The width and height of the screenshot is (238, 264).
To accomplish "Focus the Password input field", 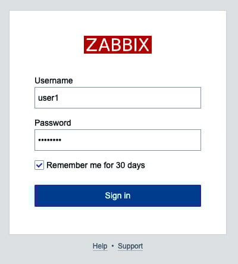I will coord(118,140).
